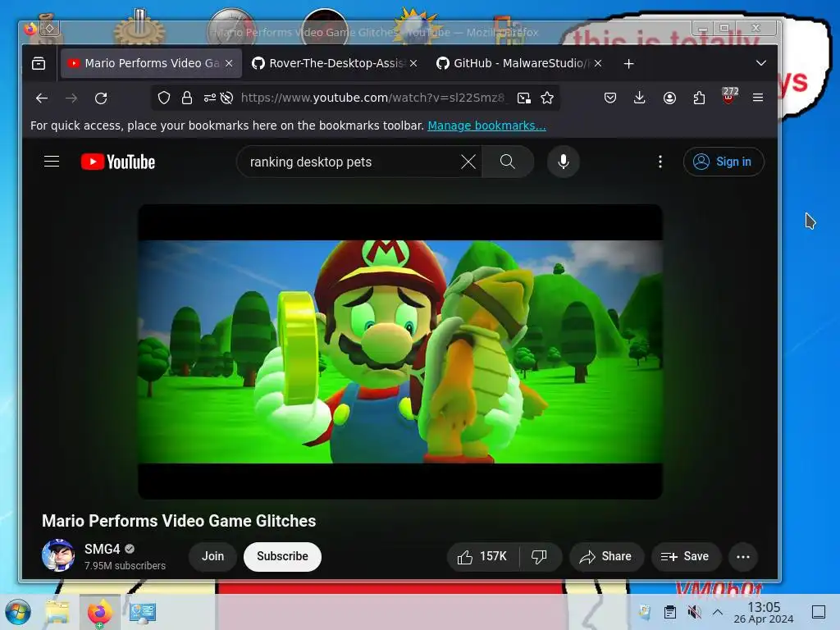
Task: Open file manager from taskbar
Action: (x=57, y=612)
